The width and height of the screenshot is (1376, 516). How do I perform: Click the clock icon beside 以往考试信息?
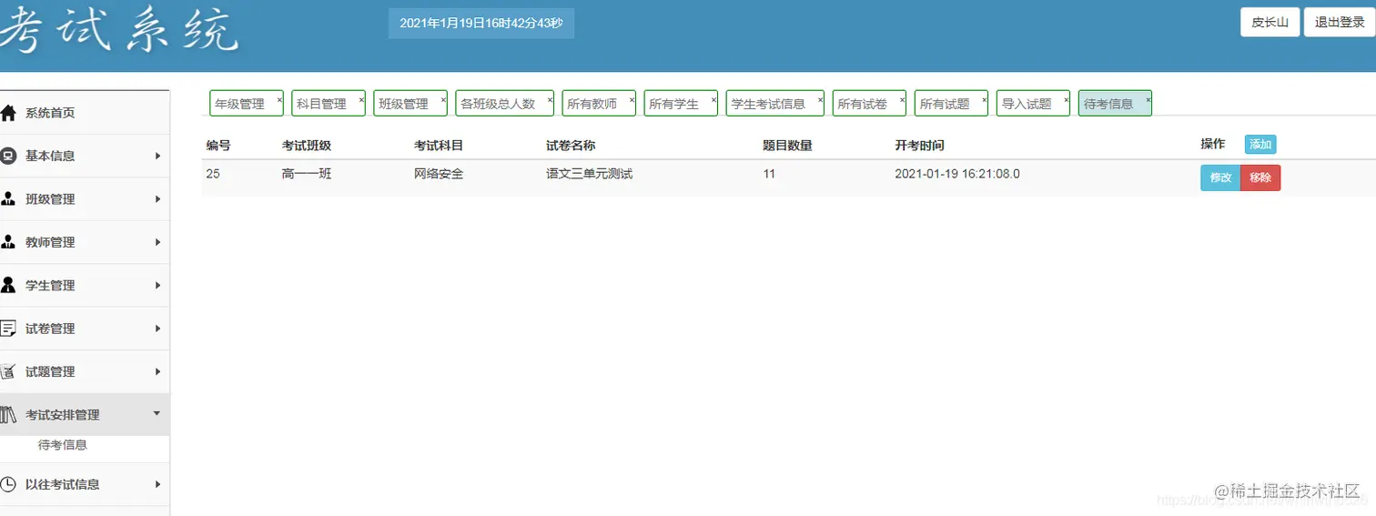click(x=8, y=484)
